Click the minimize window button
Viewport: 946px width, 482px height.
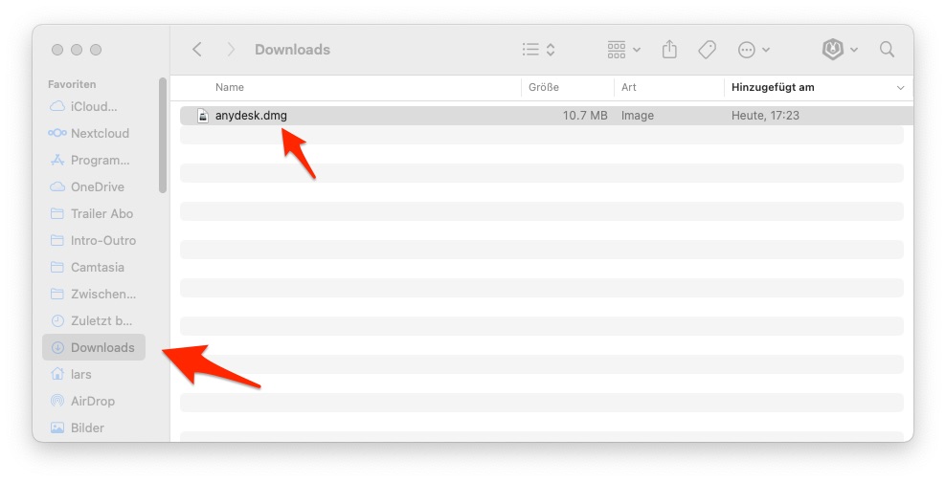(77, 50)
